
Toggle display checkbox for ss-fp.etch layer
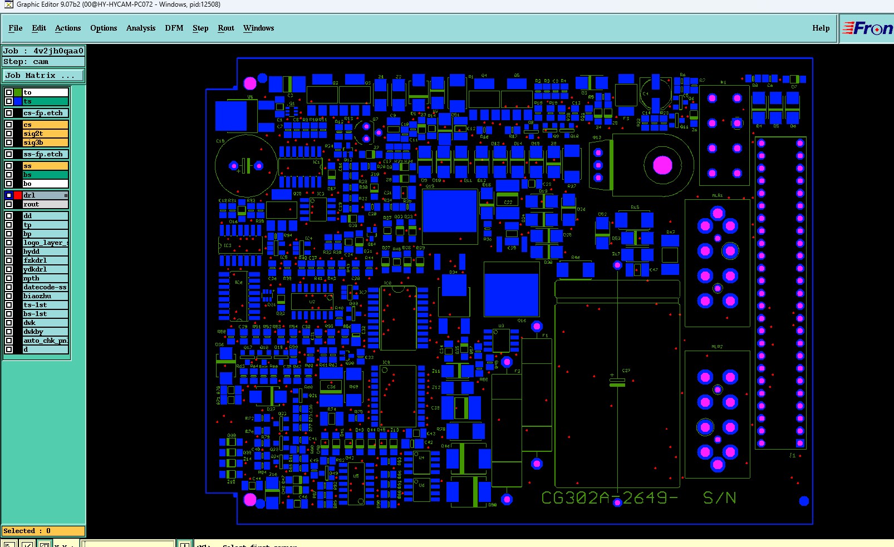(9, 154)
